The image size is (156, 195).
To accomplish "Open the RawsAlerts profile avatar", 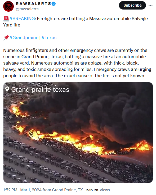I will click(8, 6).
